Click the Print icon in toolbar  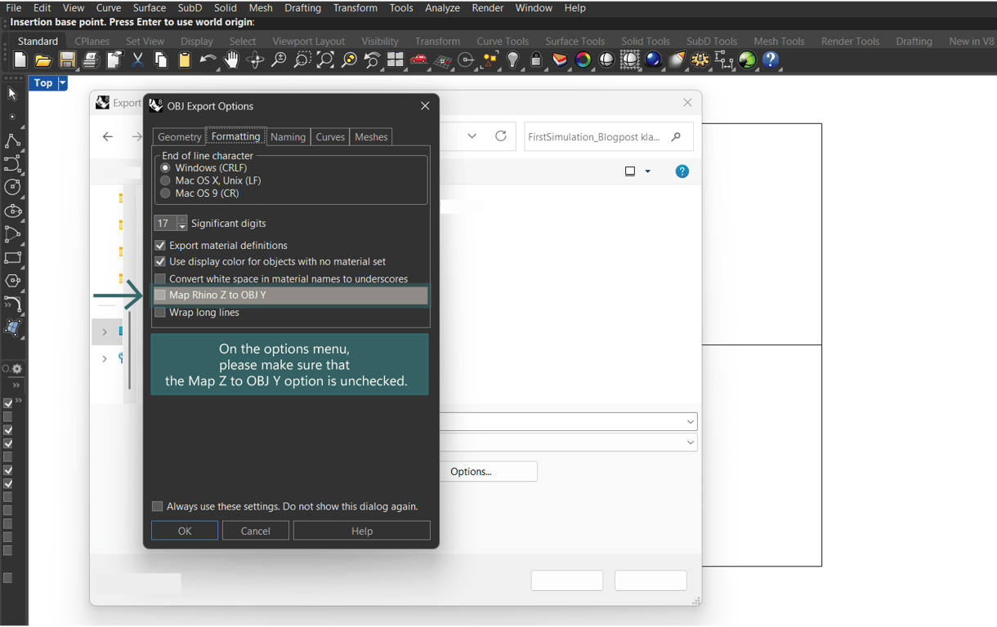91,60
